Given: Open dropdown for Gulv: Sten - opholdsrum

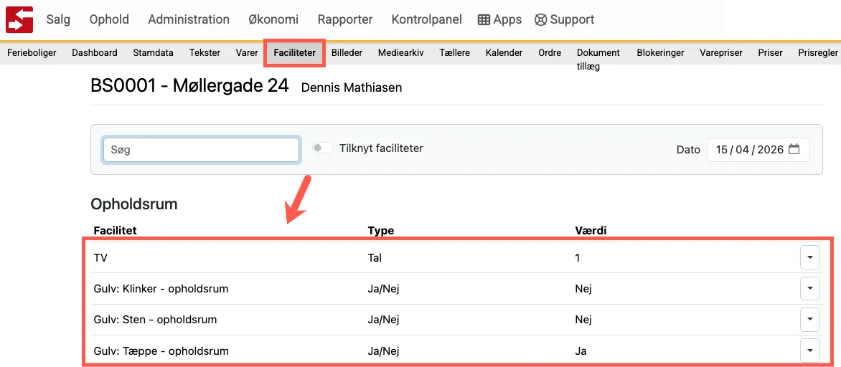Looking at the screenshot, I should 809,320.
